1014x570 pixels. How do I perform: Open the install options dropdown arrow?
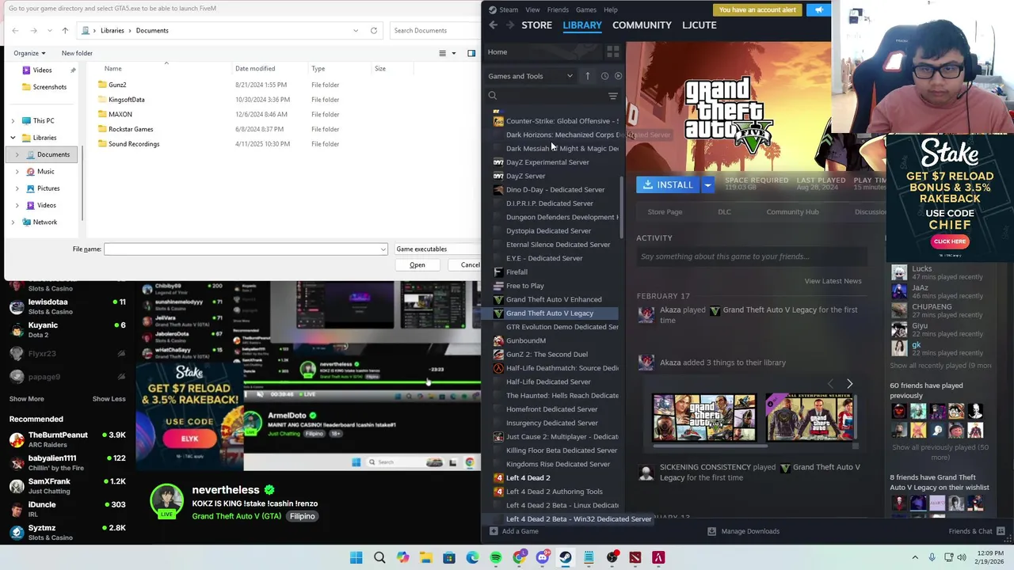pyautogui.click(x=707, y=184)
